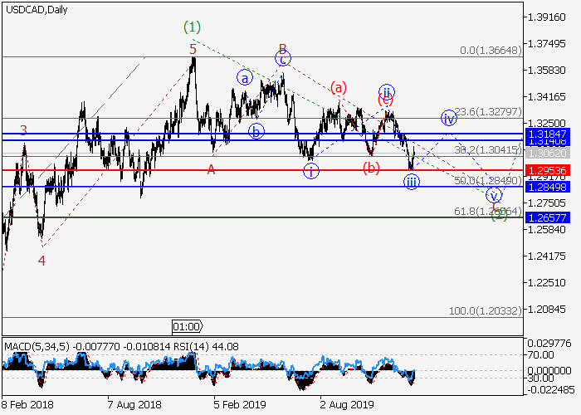Click the circled 'v' wave label

(495, 196)
